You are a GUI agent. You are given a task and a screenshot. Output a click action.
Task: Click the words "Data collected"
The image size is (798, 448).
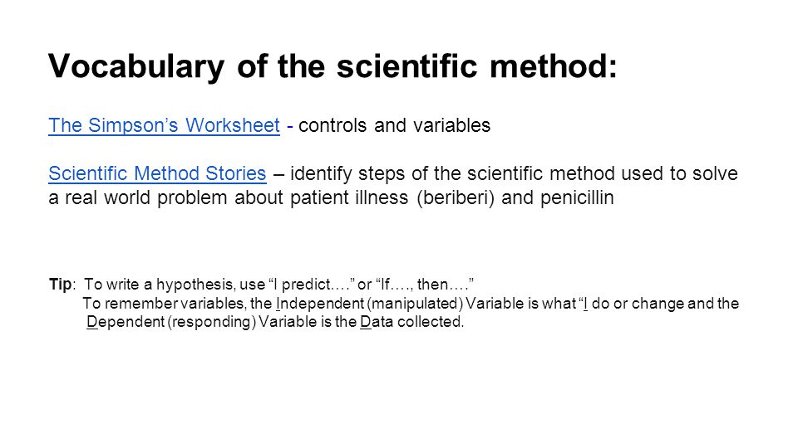[411, 322]
